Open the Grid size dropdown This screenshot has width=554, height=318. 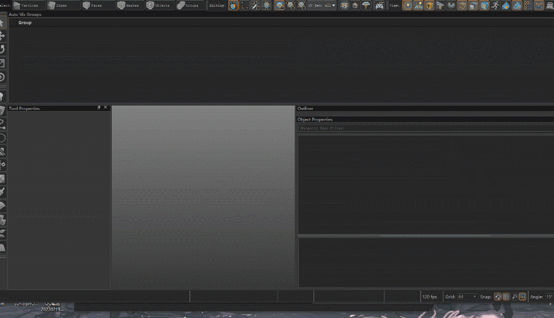coord(467,297)
